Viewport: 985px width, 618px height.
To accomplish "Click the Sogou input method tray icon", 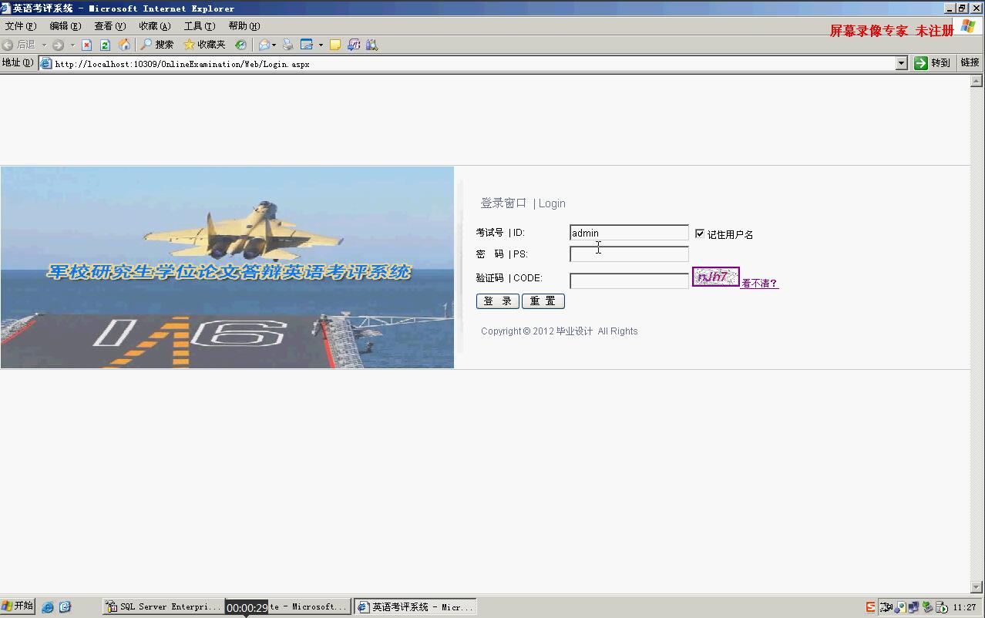I will 870,607.
